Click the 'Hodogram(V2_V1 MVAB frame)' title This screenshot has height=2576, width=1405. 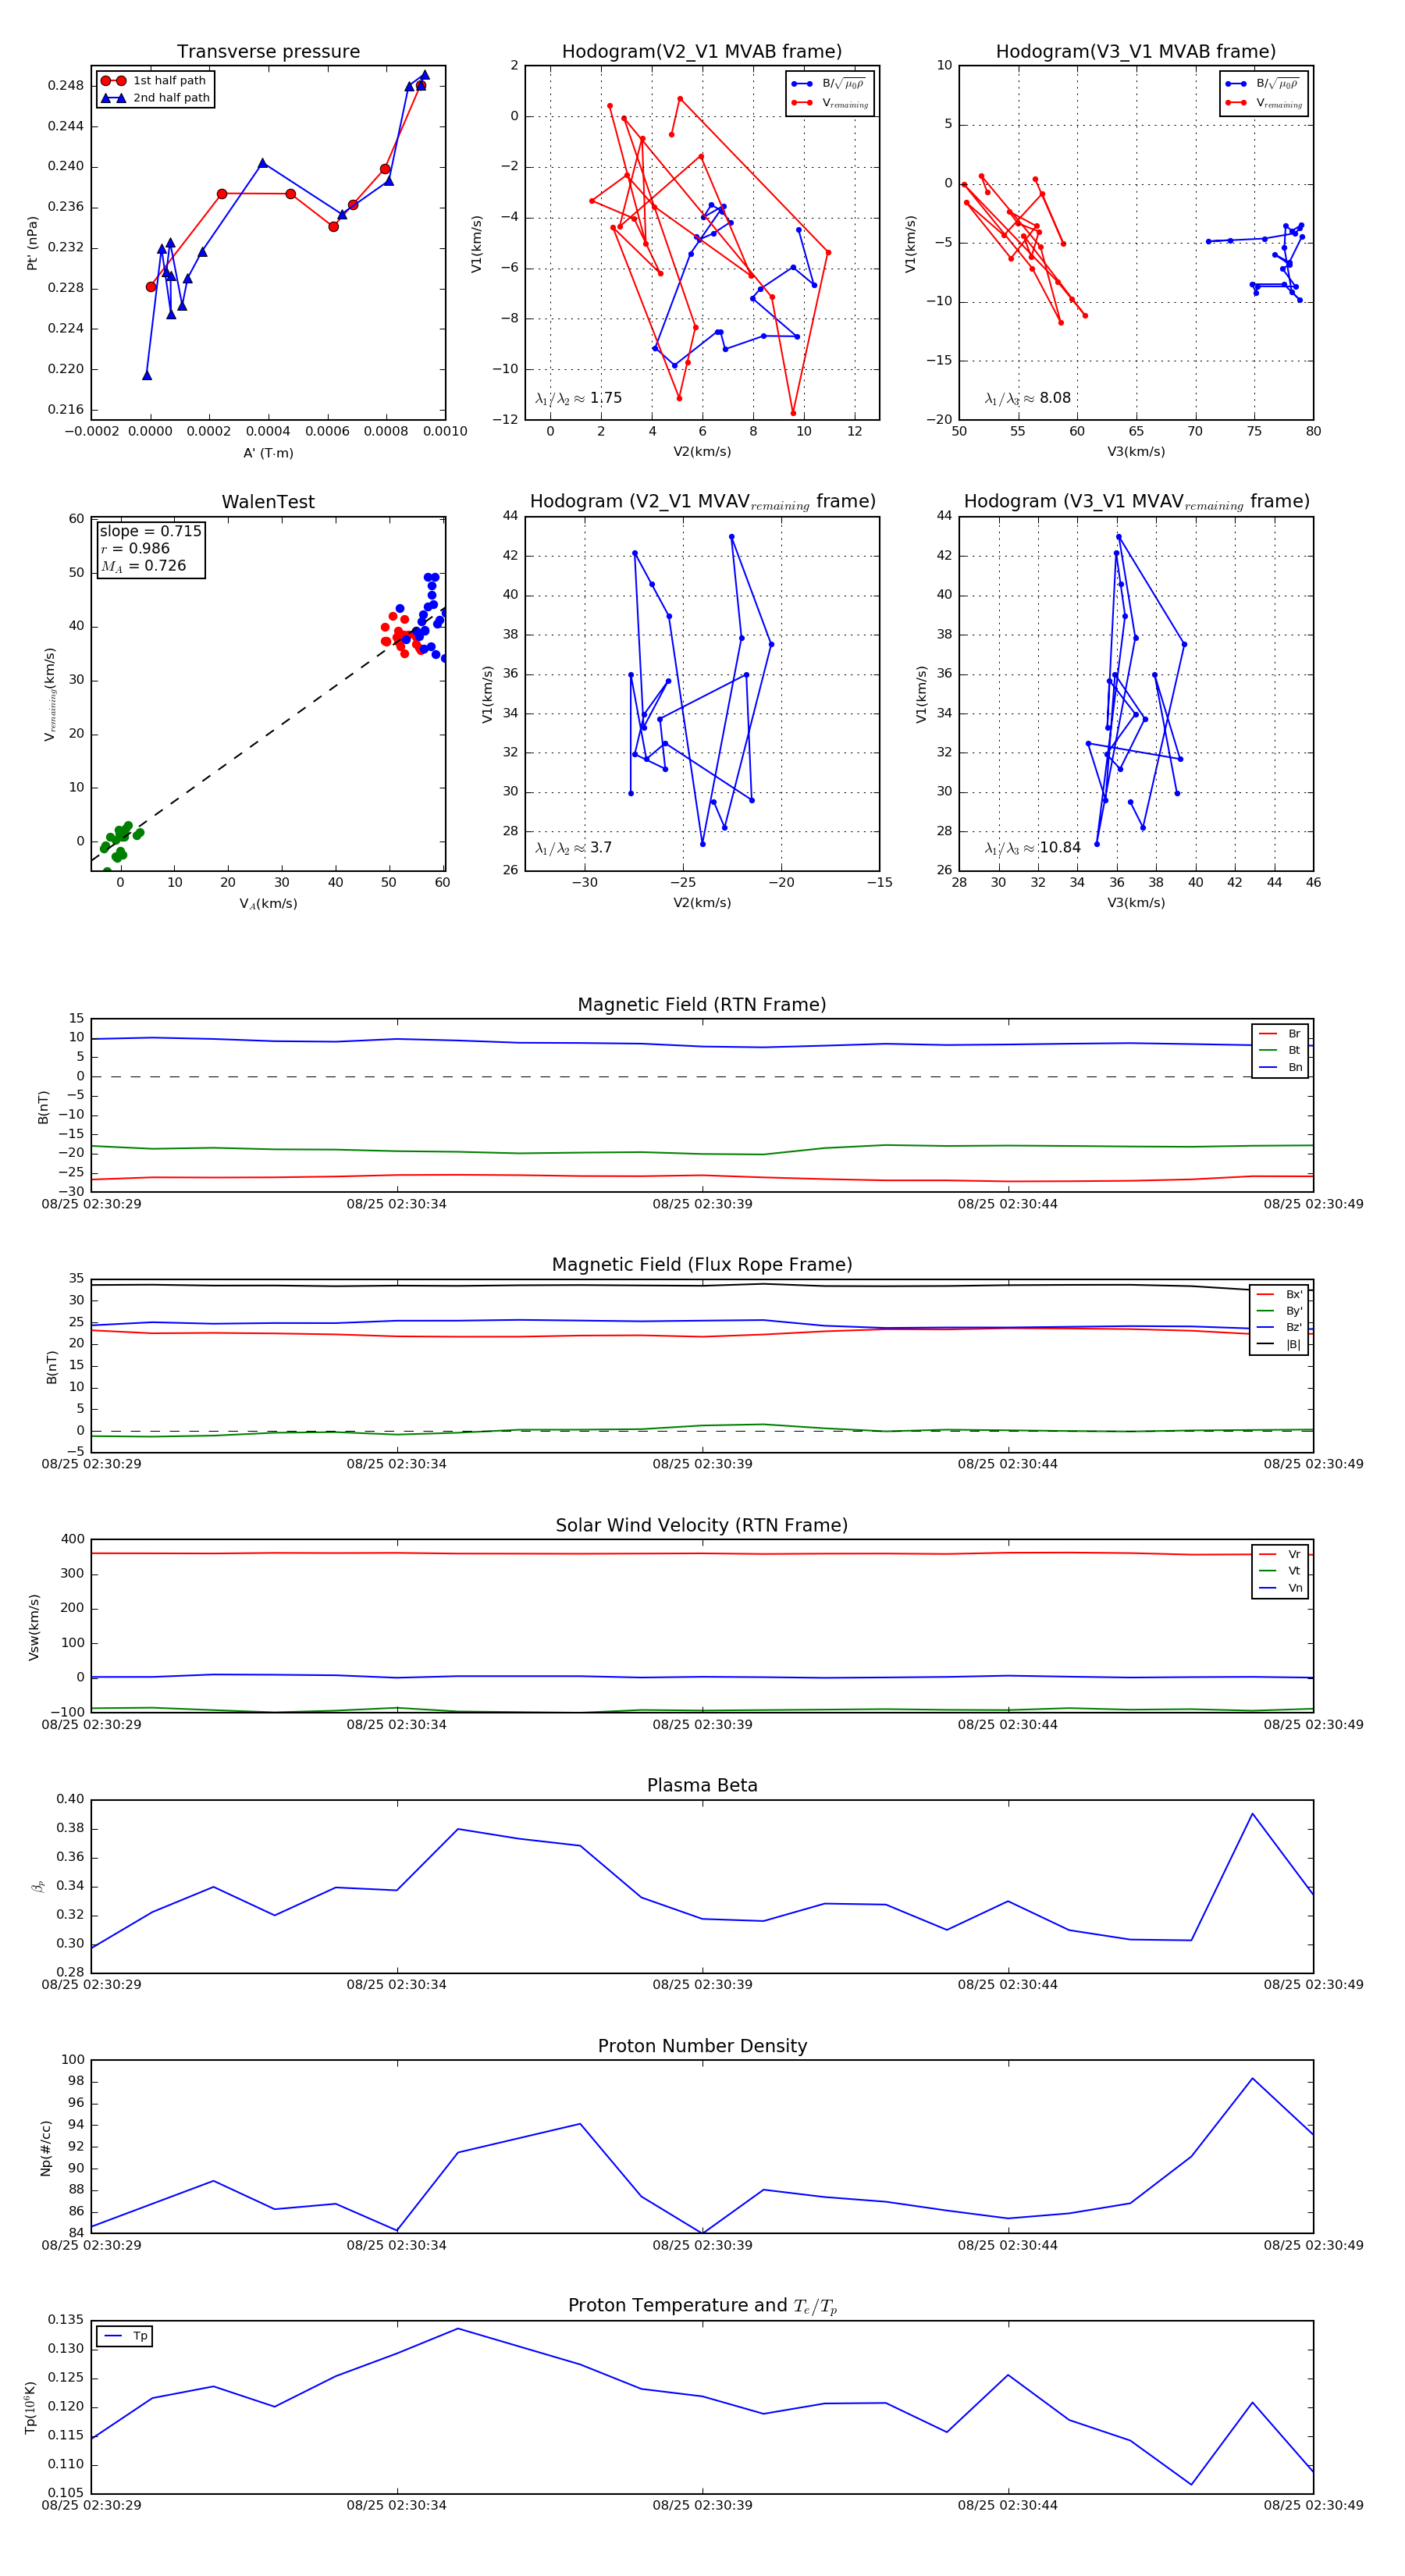coord(702,51)
